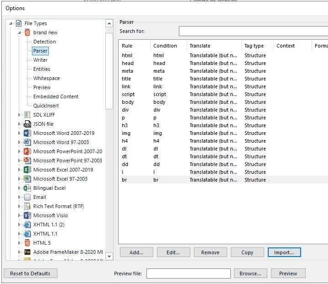Click the Add... button
This screenshot has height=284, width=328.
coord(136,252)
